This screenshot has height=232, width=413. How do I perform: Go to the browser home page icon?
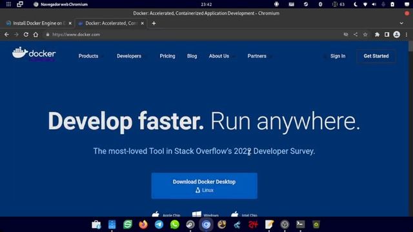[35, 34]
